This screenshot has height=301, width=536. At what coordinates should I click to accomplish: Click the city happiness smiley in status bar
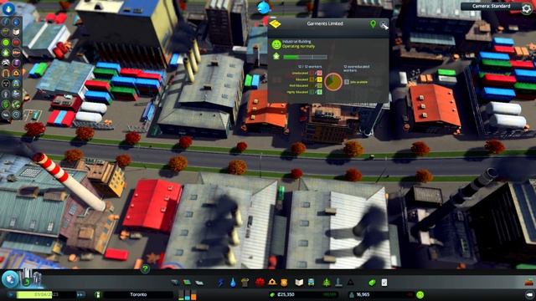pos(420,294)
